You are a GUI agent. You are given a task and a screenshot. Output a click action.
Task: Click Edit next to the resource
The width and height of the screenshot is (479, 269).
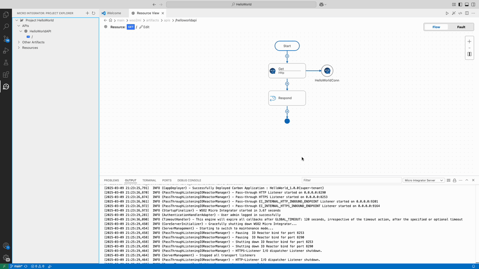pos(144,27)
